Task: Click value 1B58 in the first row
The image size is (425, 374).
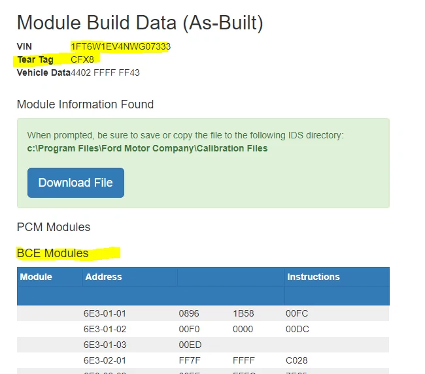Action: [243, 313]
